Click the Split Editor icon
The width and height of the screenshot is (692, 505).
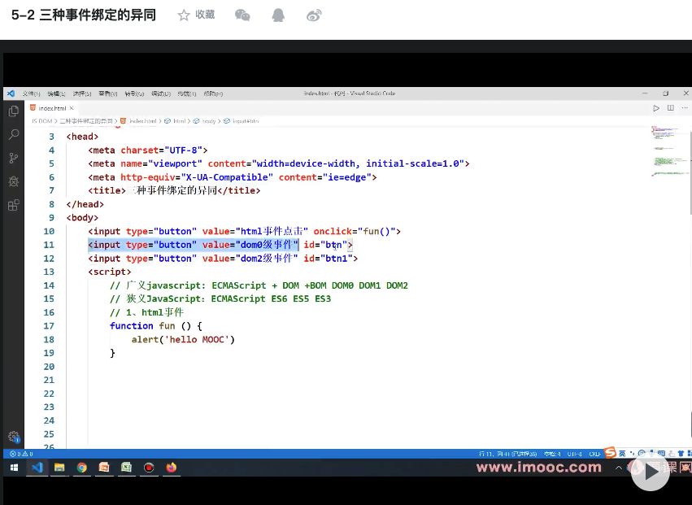point(670,108)
